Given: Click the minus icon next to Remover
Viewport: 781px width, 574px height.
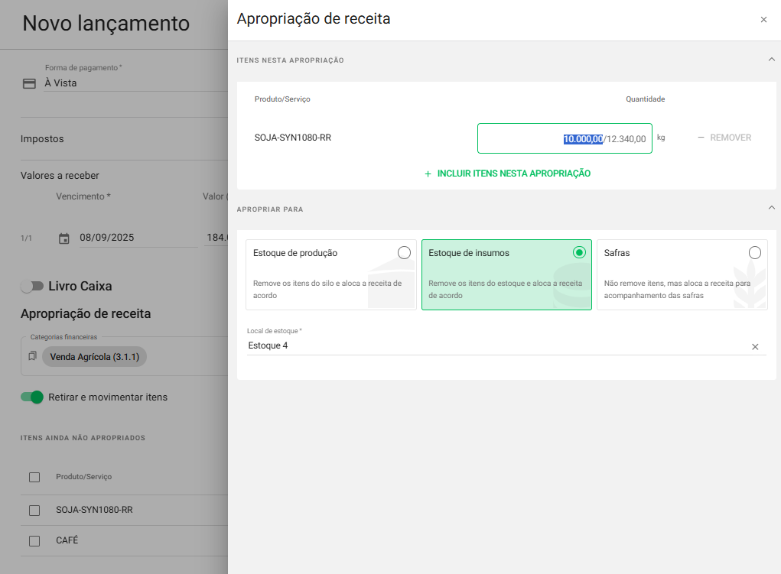Looking at the screenshot, I should pyautogui.click(x=701, y=138).
